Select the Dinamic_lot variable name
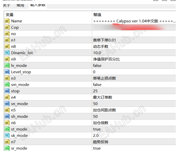 pos(22,53)
